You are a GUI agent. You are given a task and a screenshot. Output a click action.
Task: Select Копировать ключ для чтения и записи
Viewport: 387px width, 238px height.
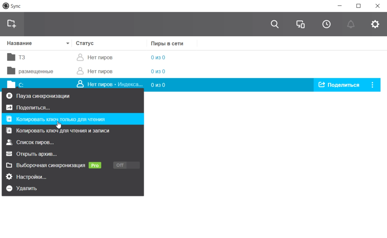point(73,131)
